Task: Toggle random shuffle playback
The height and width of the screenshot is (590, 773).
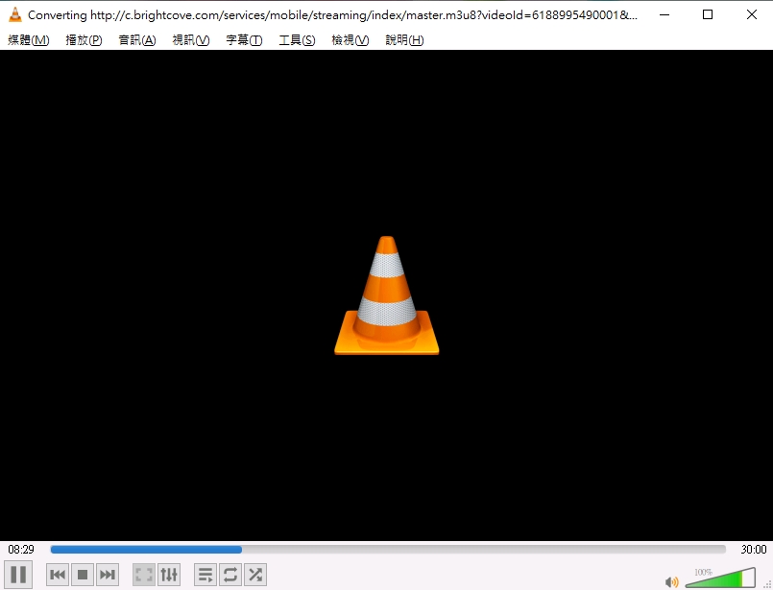Action: pyautogui.click(x=255, y=575)
